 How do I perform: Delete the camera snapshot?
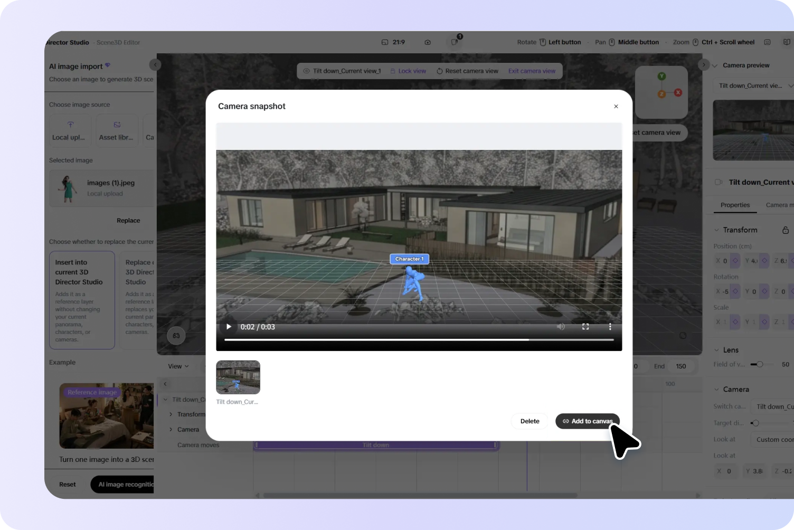(x=530, y=421)
